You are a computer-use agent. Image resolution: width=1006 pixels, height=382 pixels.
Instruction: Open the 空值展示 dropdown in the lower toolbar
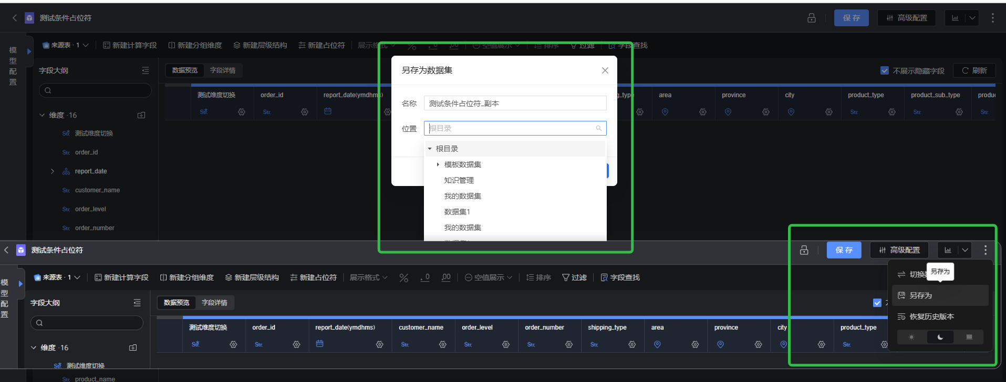(489, 277)
